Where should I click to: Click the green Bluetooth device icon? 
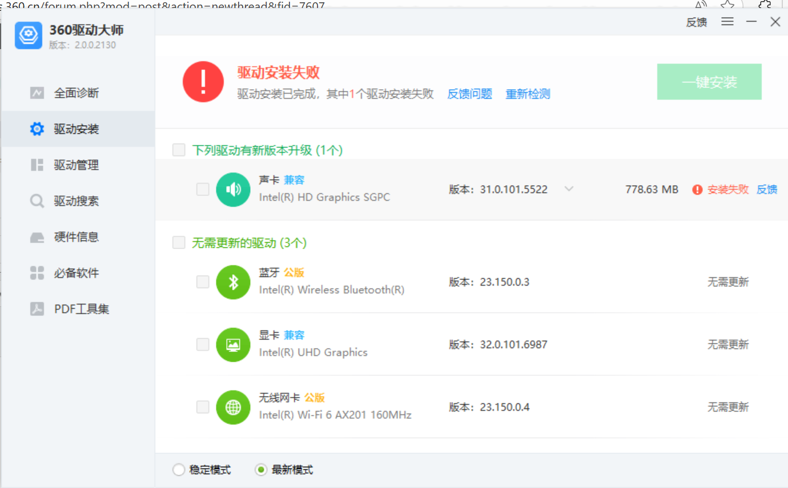coord(233,282)
